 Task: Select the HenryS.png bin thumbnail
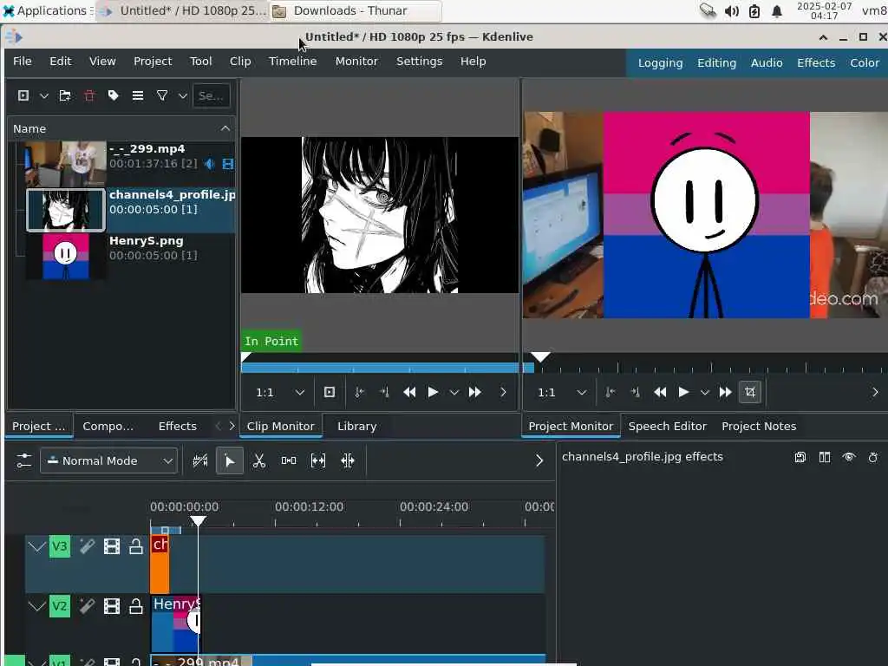coord(66,256)
